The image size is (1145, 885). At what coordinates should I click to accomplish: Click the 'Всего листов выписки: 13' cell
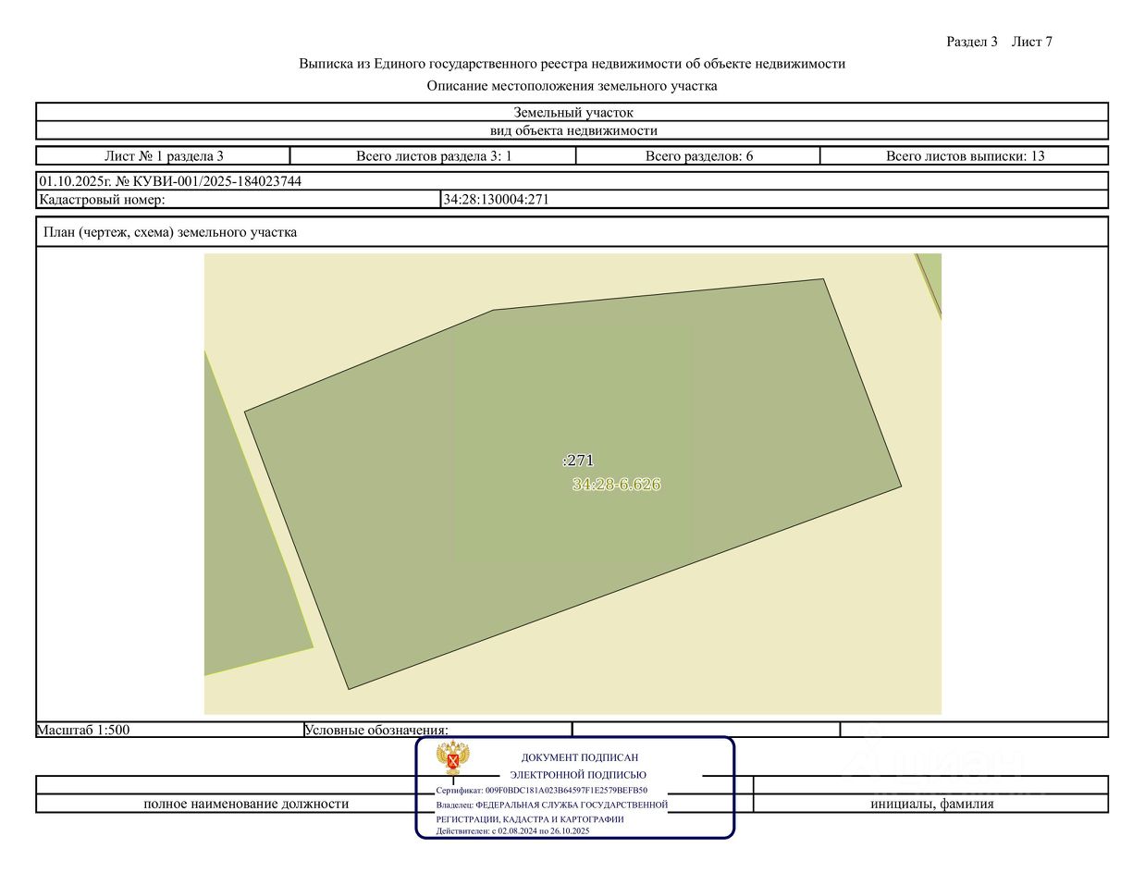(965, 156)
